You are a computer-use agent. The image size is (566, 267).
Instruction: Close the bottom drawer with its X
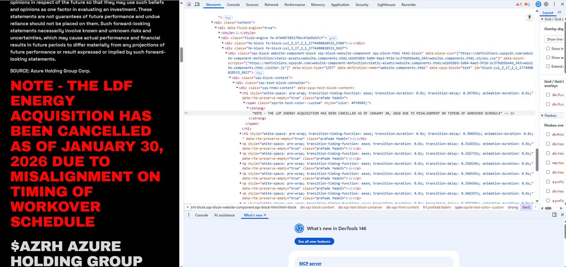coord(562,215)
